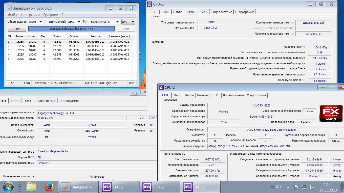Click the CPU-Z logo icon in the processor window title bar
Screen dimensions: 344x193
pos(161,88)
